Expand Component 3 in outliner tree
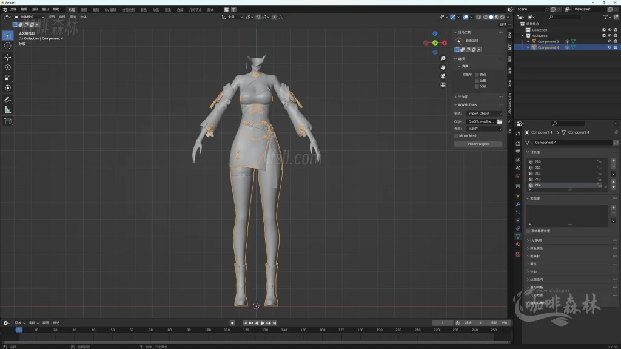 click(x=528, y=41)
